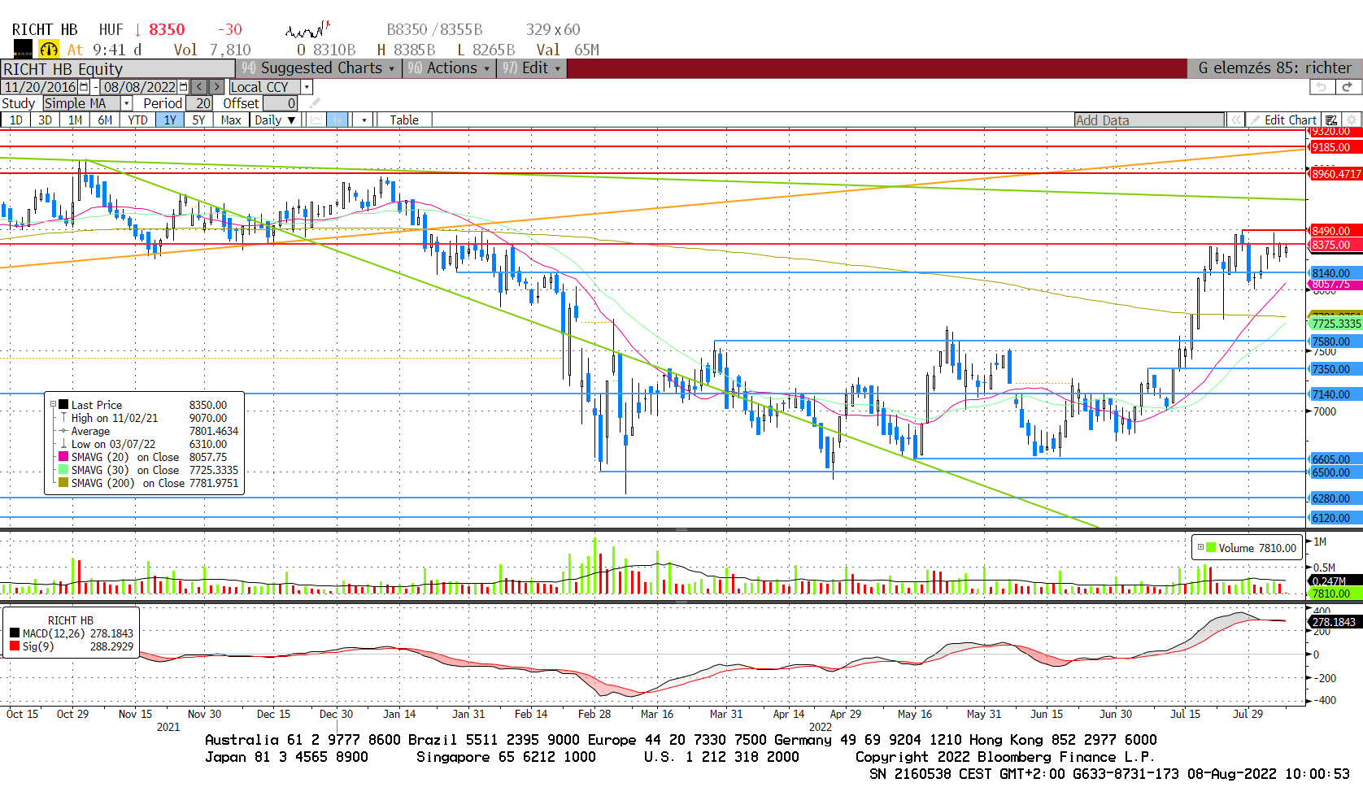Click the undo arrow icon
Screen dimensions: 1363x809
coord(1322,87)
